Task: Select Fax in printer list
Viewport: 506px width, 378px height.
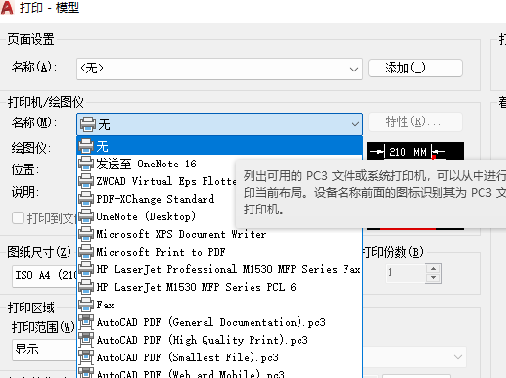Action: tap(219, 305)
